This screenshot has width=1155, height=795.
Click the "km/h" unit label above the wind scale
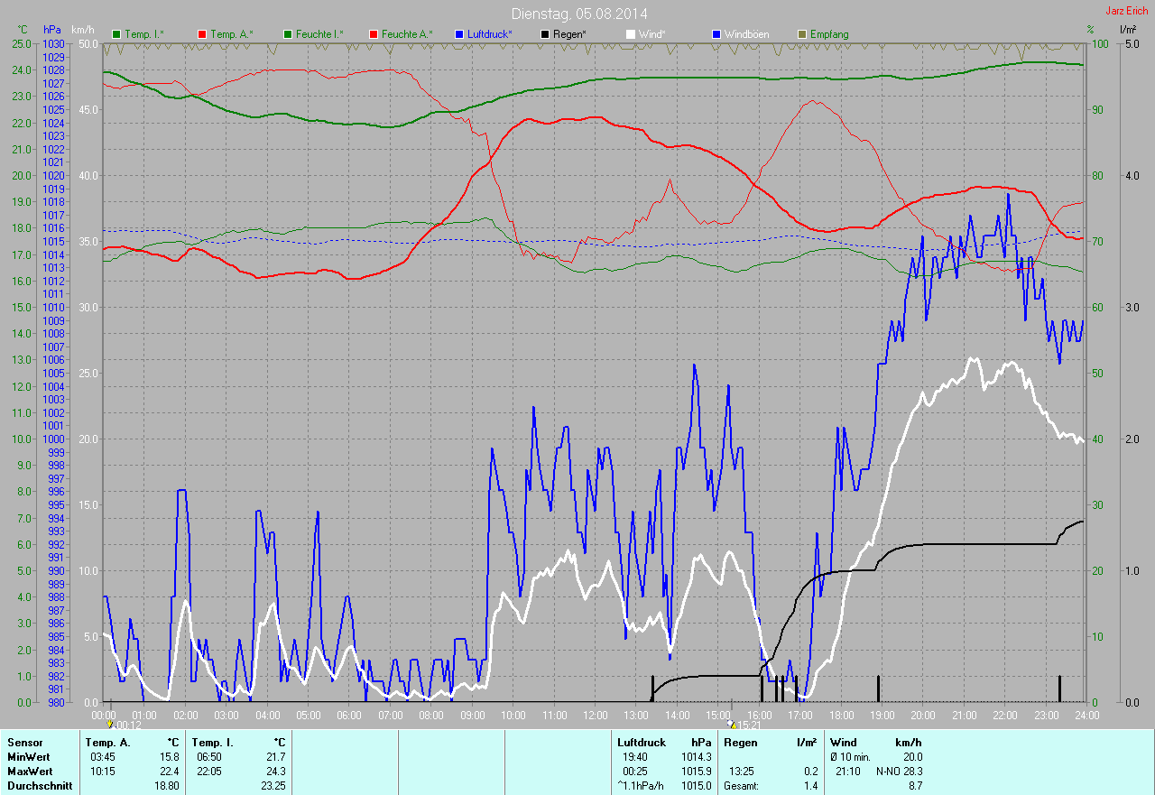pyautogui.click(x=83, y=30)
